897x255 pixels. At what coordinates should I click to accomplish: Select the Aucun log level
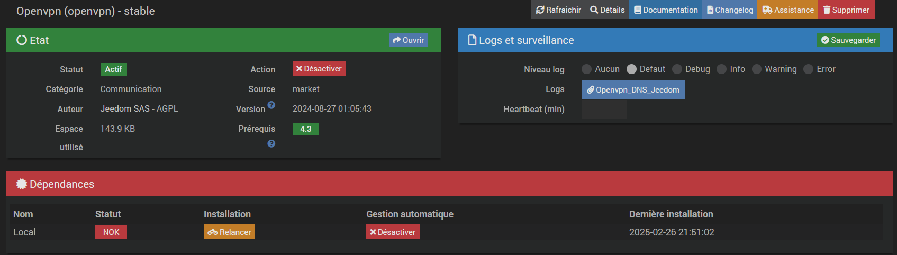coord(586,69)
